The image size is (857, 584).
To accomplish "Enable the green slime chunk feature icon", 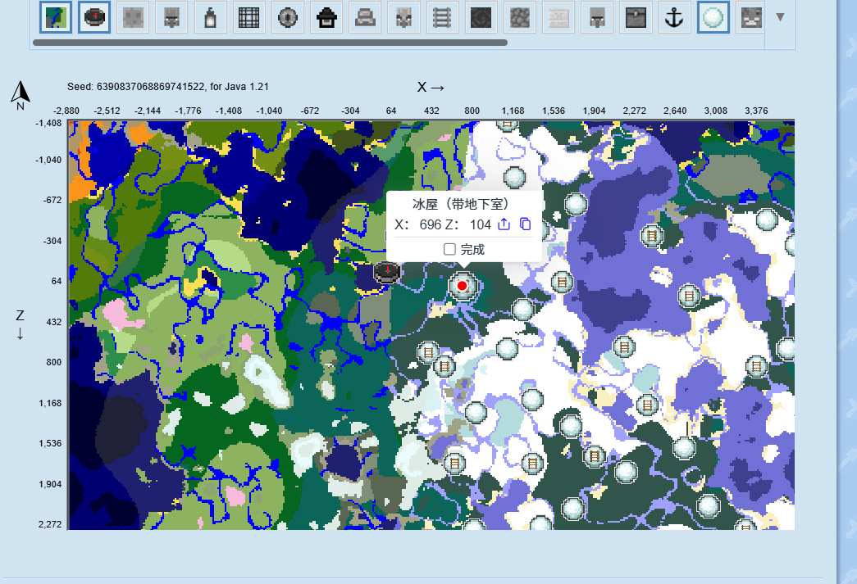I will tap(134, 17).
